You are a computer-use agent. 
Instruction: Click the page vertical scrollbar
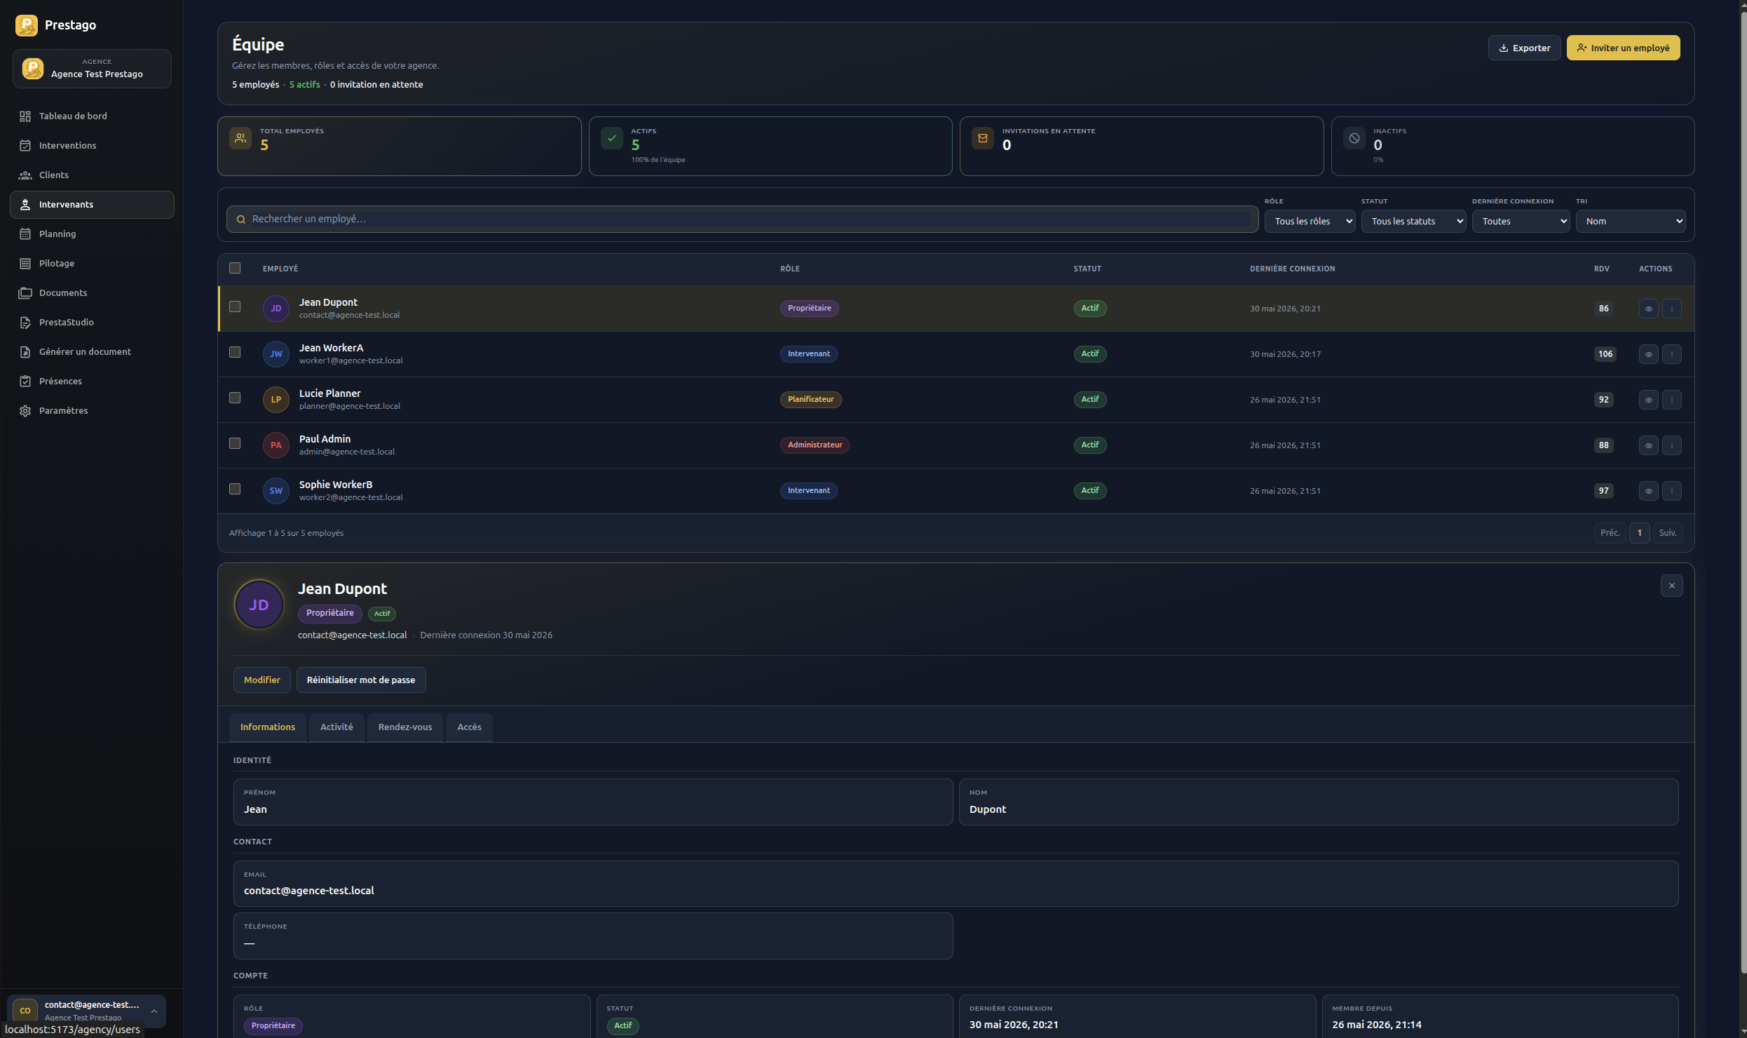[x=1743, y=491]
